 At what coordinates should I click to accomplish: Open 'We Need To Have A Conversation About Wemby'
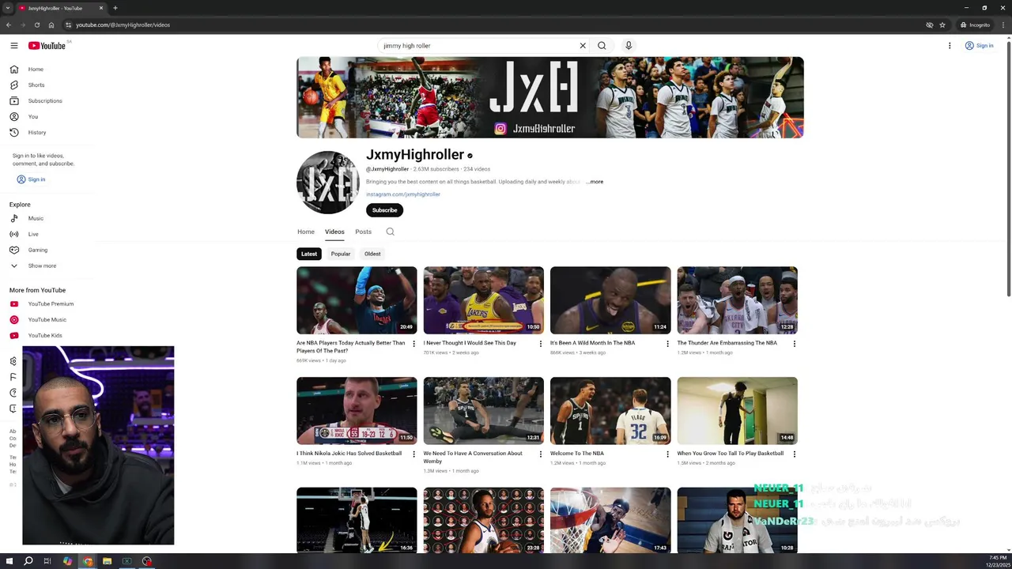[473, 457]
